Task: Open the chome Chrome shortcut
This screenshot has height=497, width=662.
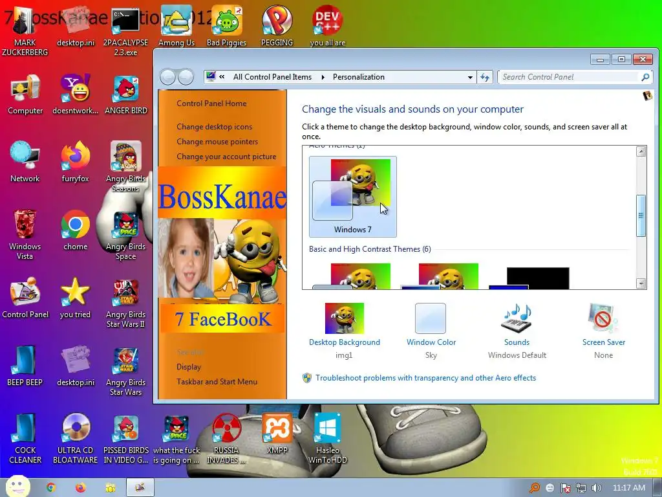Action: [x=75, y=230]
